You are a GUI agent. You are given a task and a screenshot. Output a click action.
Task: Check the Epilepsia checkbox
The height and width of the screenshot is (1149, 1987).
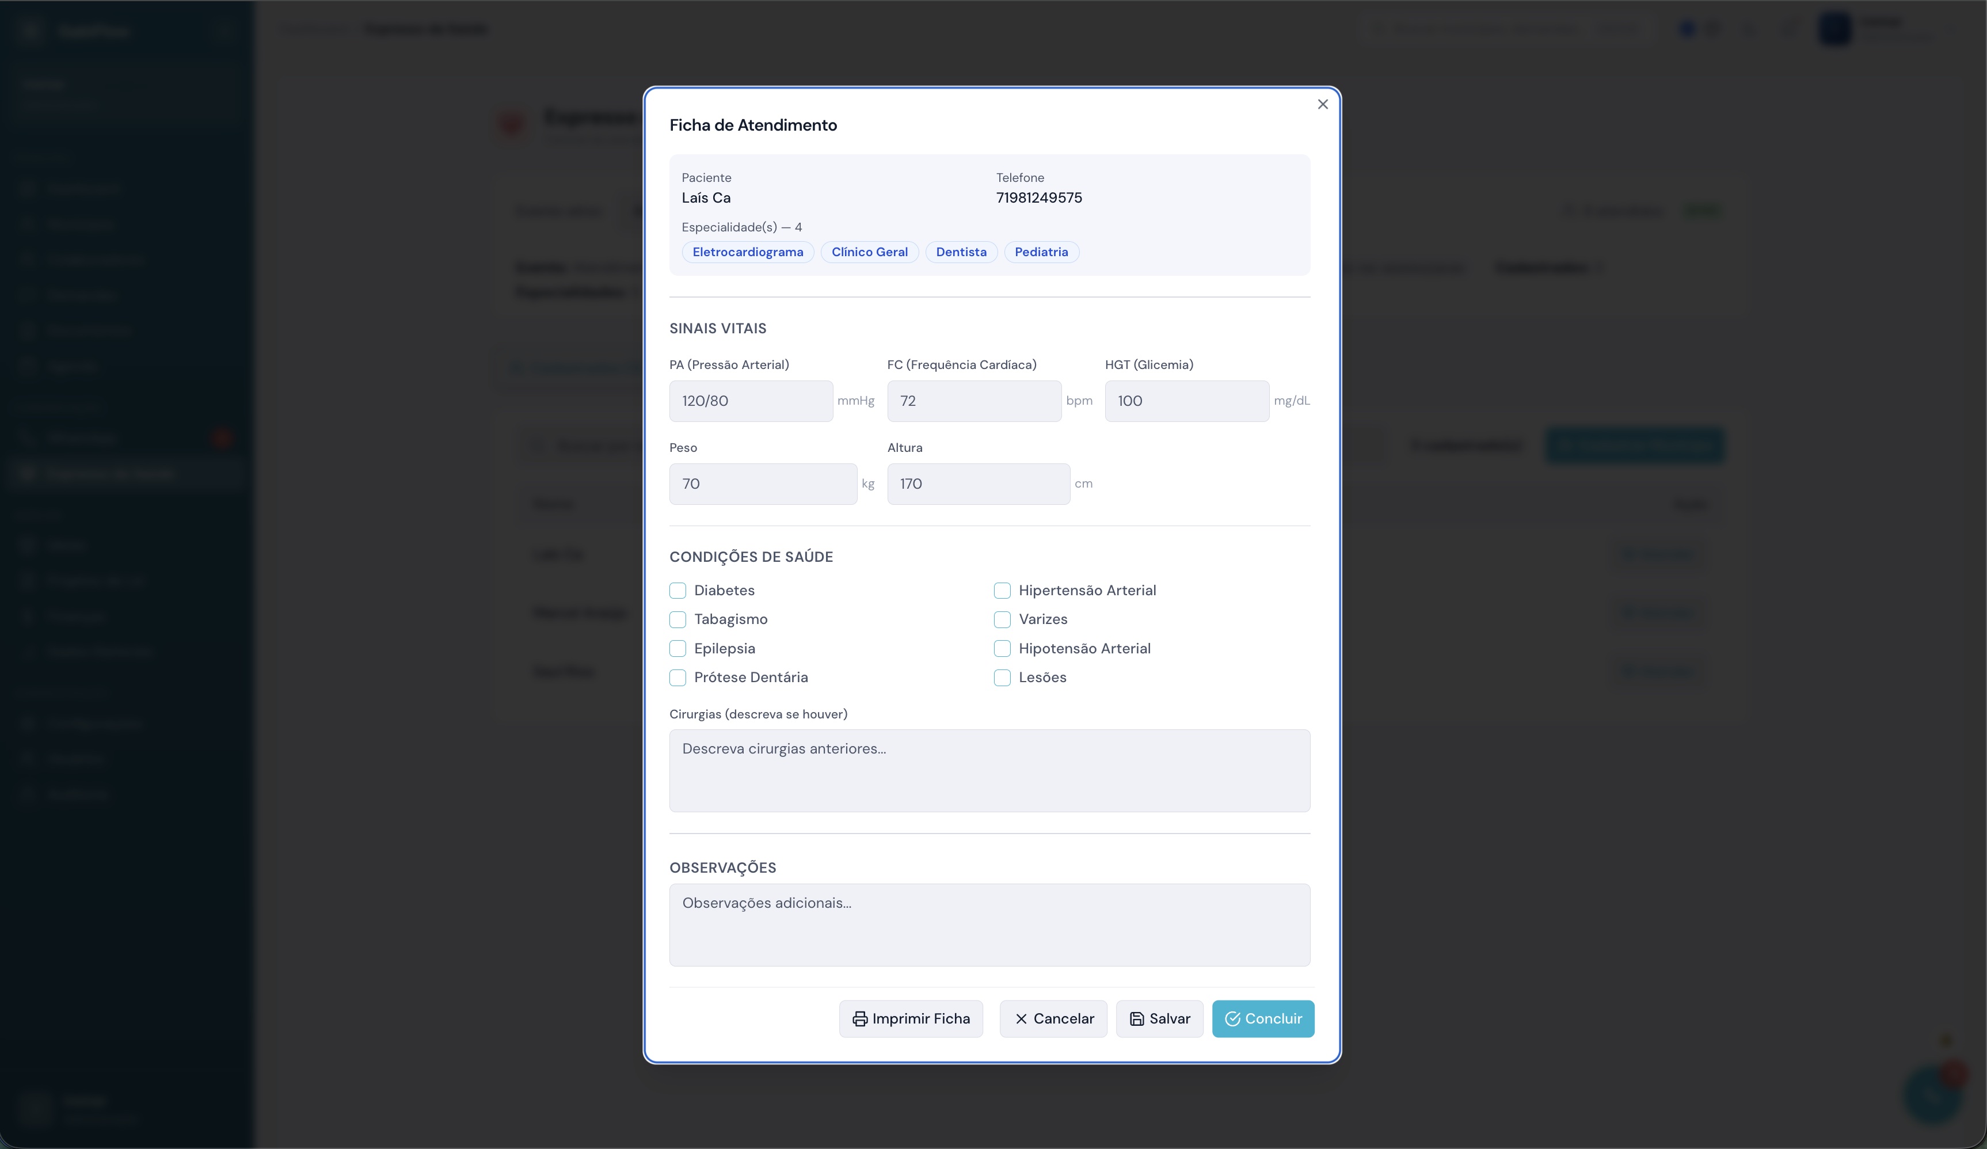coord(677,648)
